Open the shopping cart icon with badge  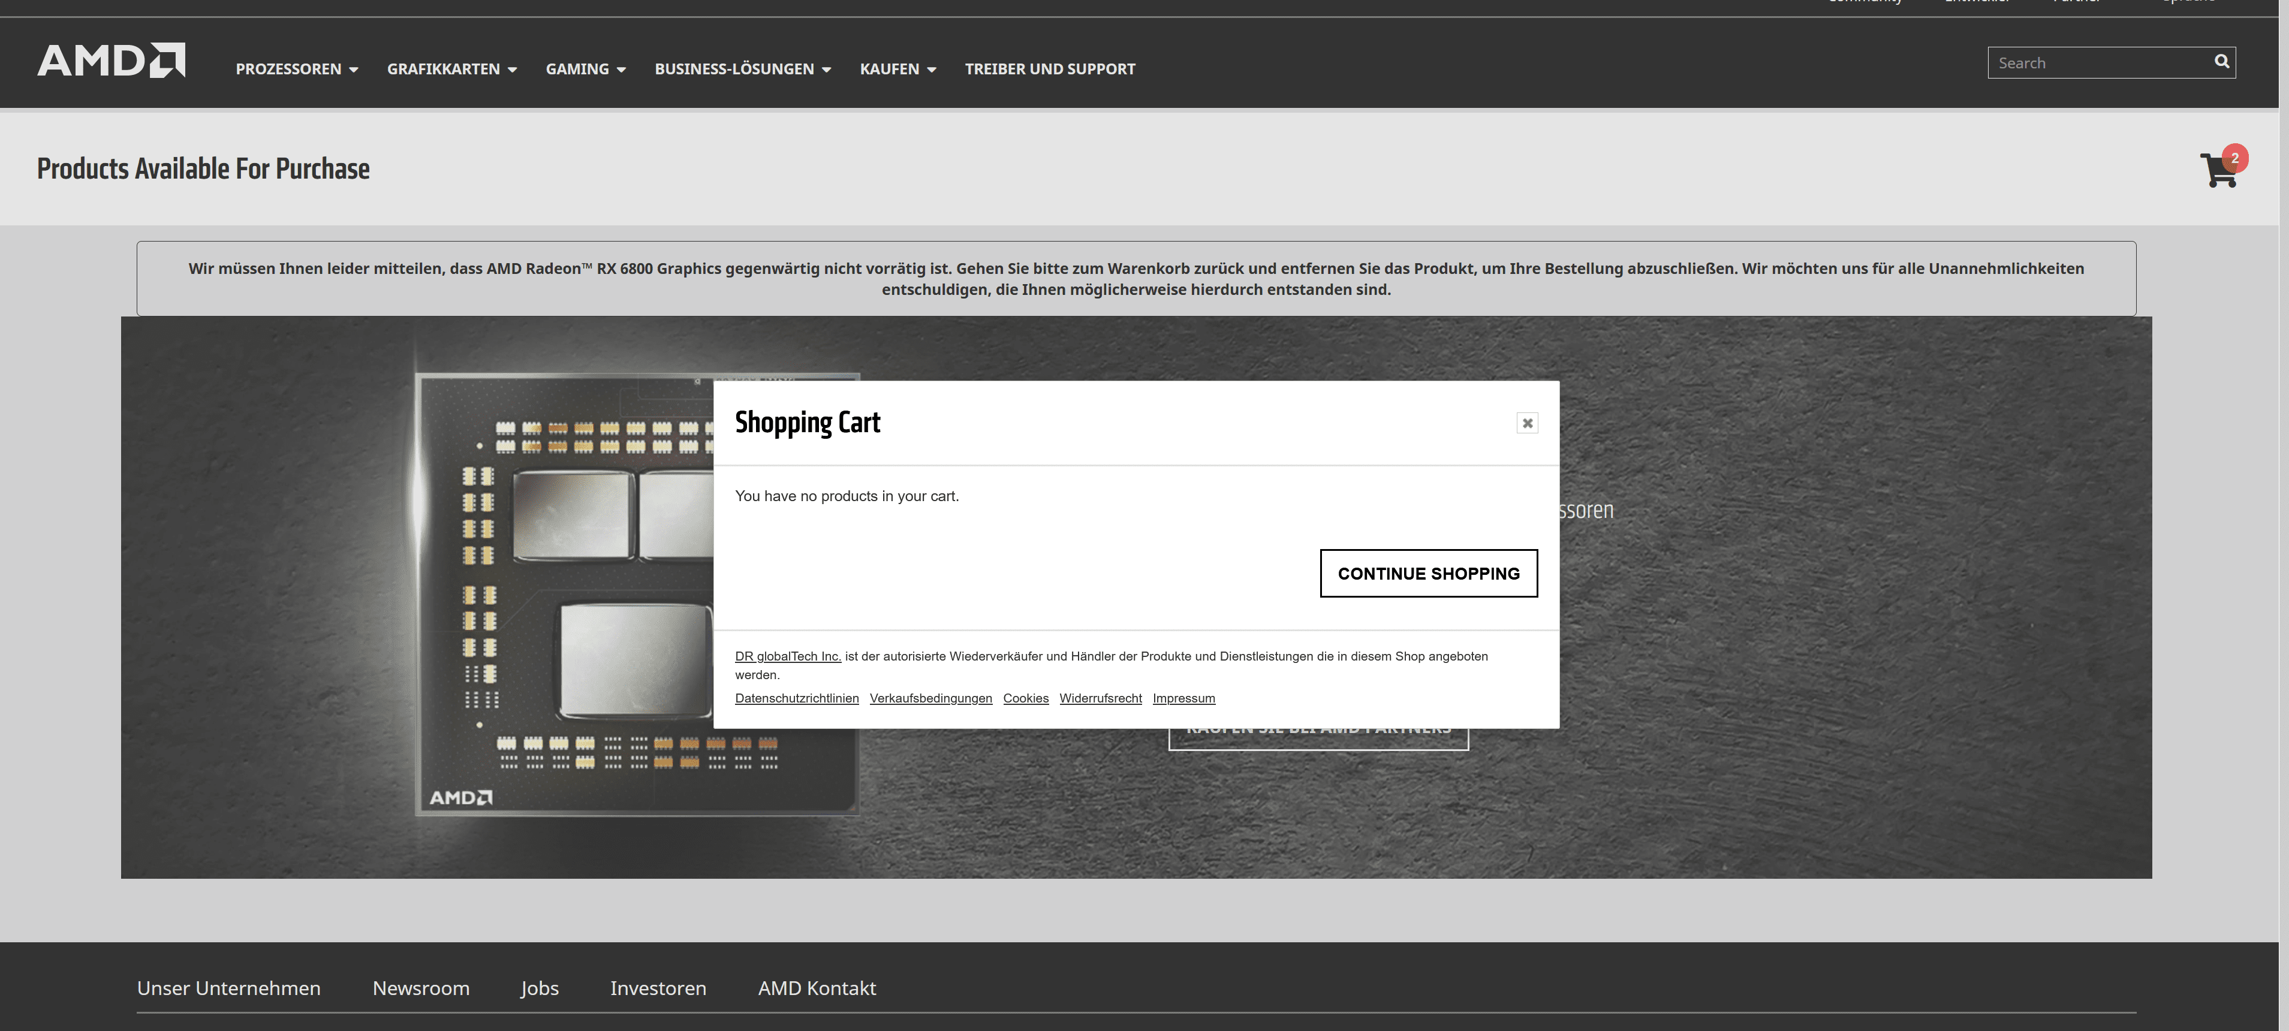coord(2223,166)
